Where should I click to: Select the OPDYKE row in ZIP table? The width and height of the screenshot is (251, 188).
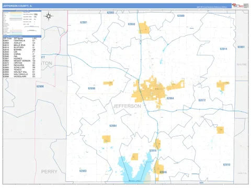(22, 63)
